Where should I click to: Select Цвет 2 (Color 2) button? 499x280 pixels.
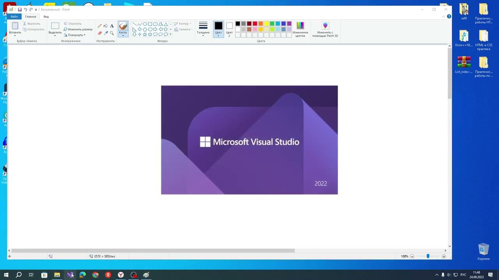click(229, 29)
